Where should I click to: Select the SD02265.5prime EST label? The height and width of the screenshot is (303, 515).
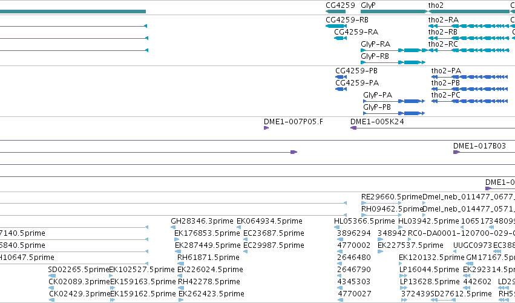79,270
